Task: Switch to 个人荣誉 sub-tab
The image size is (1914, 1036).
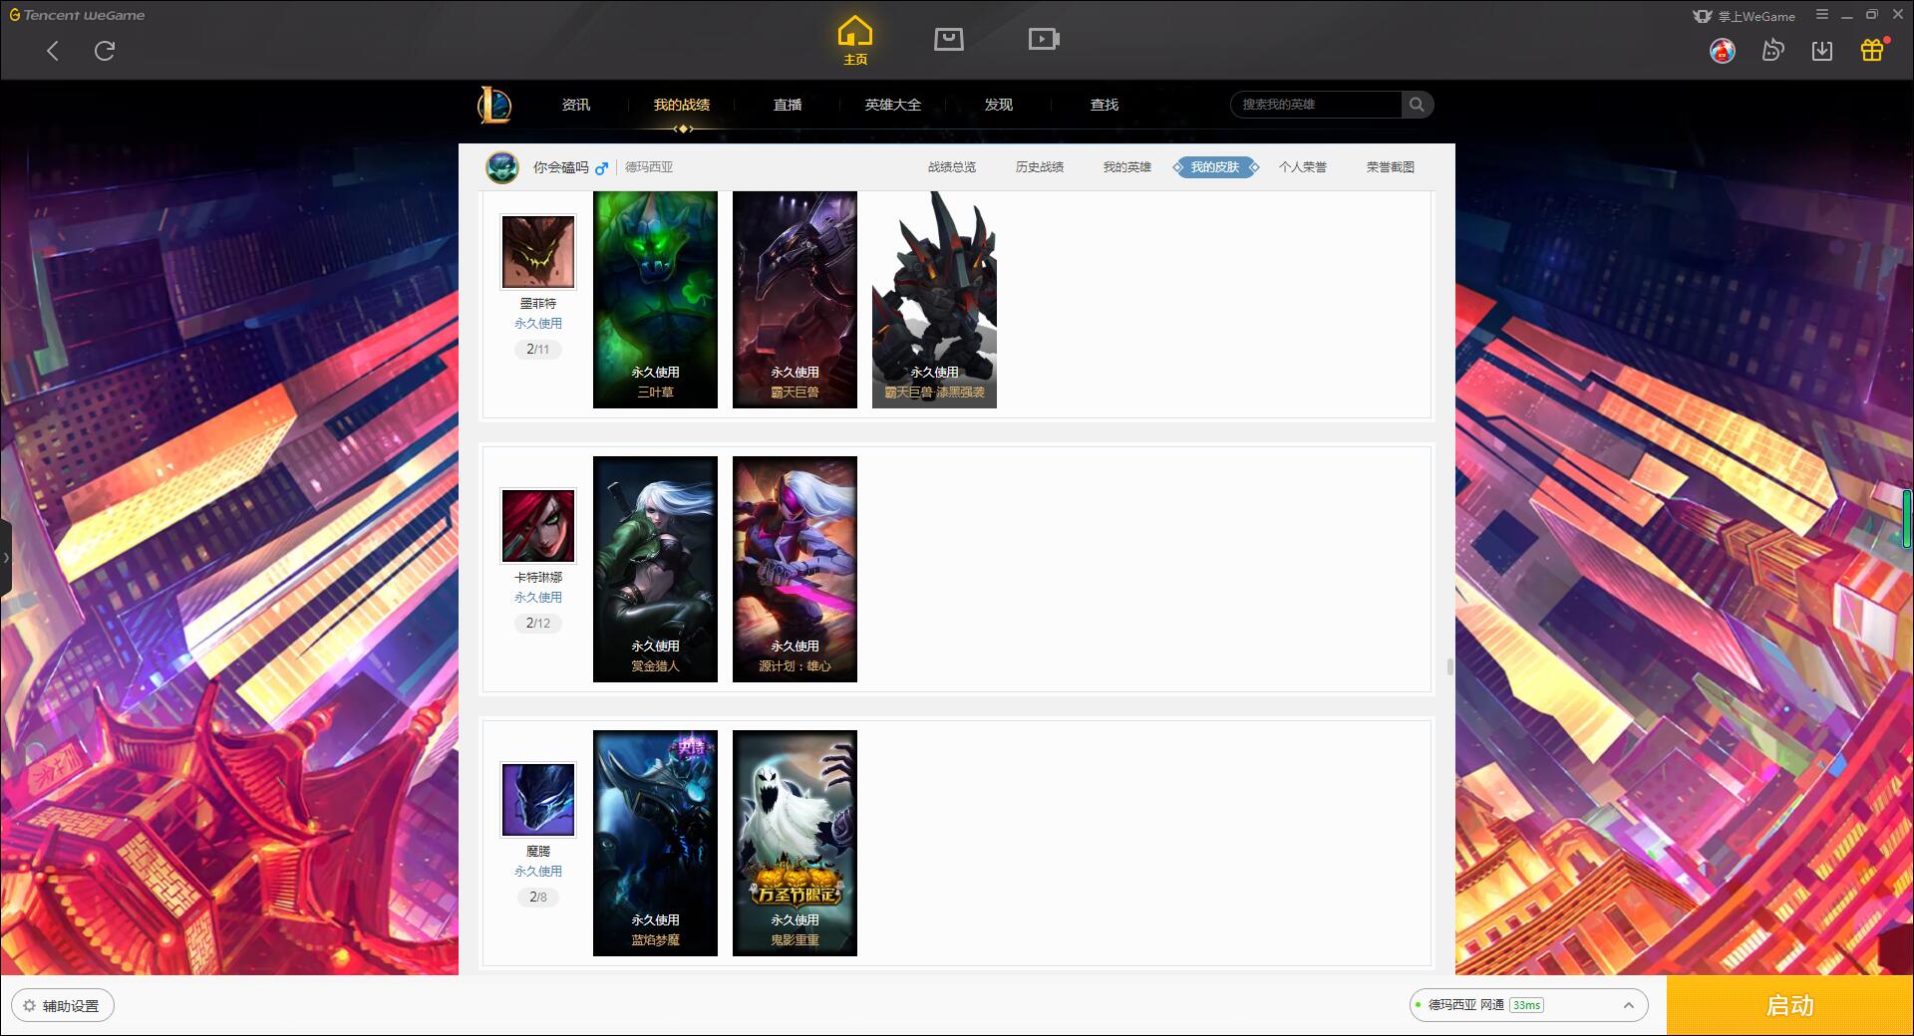Action: click(x=1303, y=167)
